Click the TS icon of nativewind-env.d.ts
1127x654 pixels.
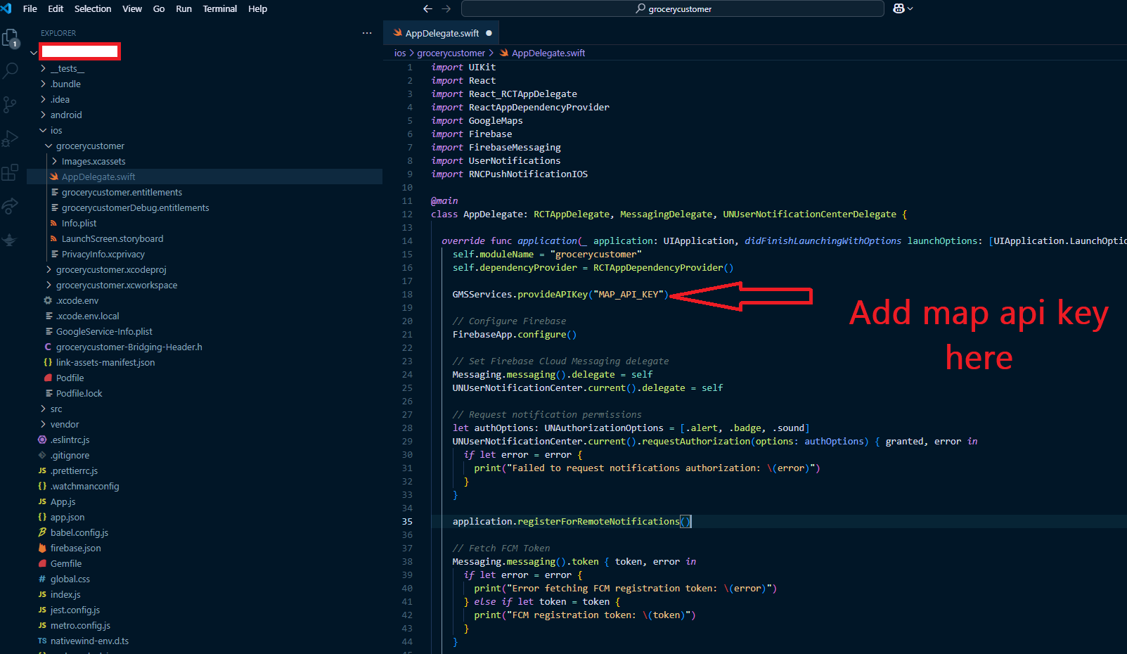click(x=42, y=641)
